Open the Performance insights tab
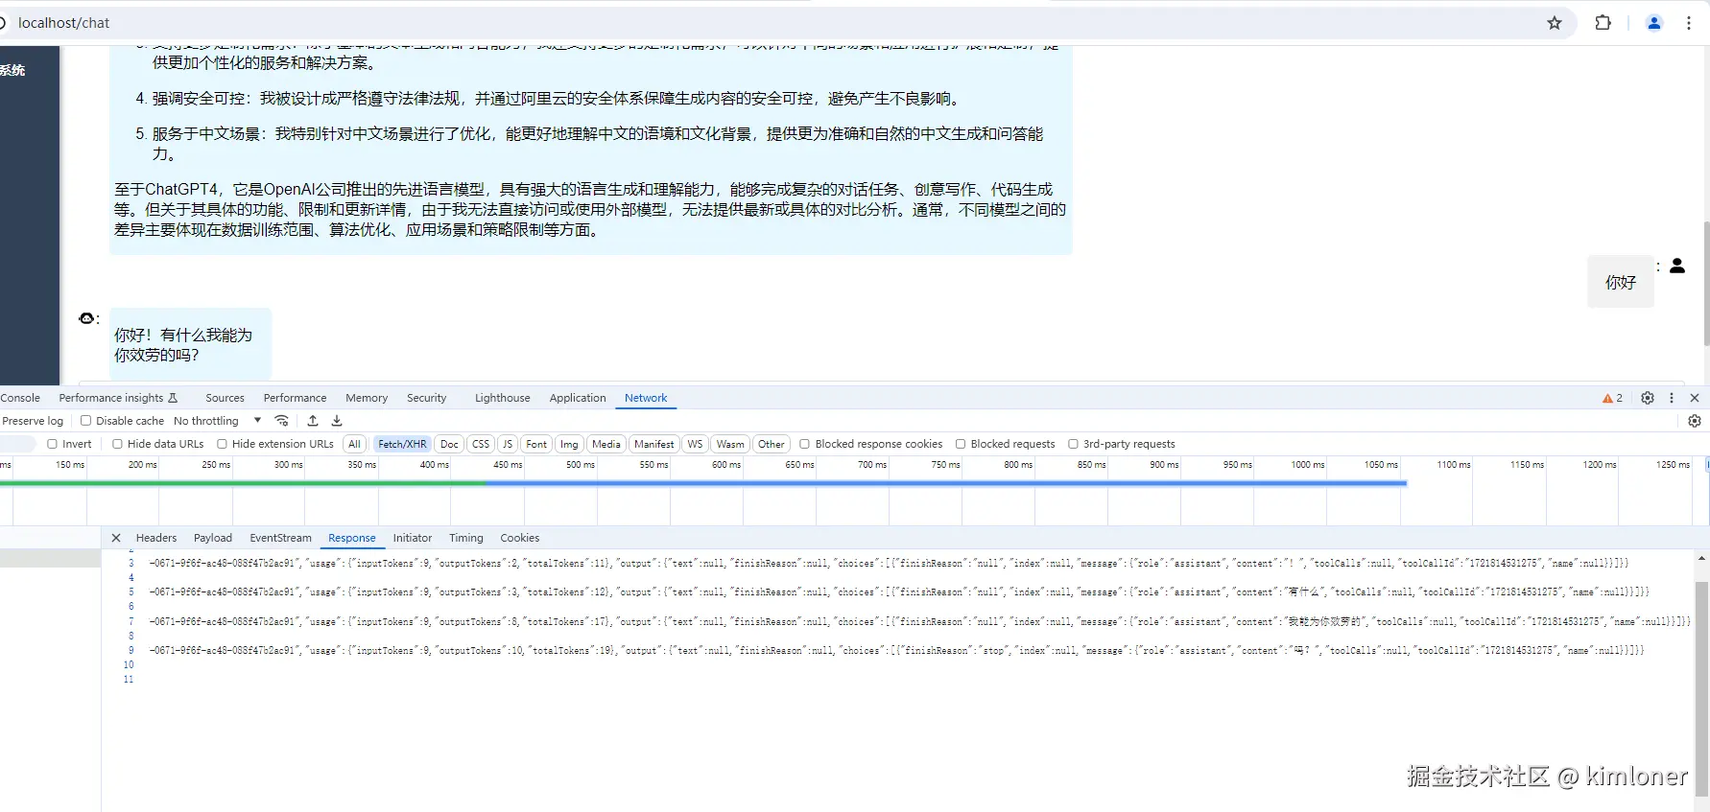 pyautogui.click(x=118, y=398)
